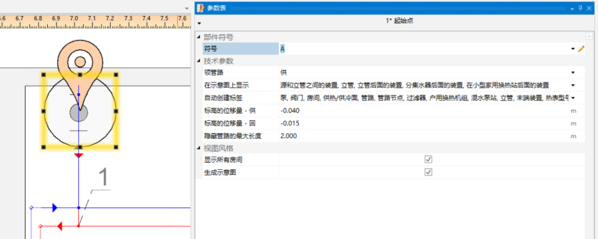Screen dimensions: 598x239
Task: Edit 标高的位移量 - 供 value -0.040
Action: [x=424, y=111]
